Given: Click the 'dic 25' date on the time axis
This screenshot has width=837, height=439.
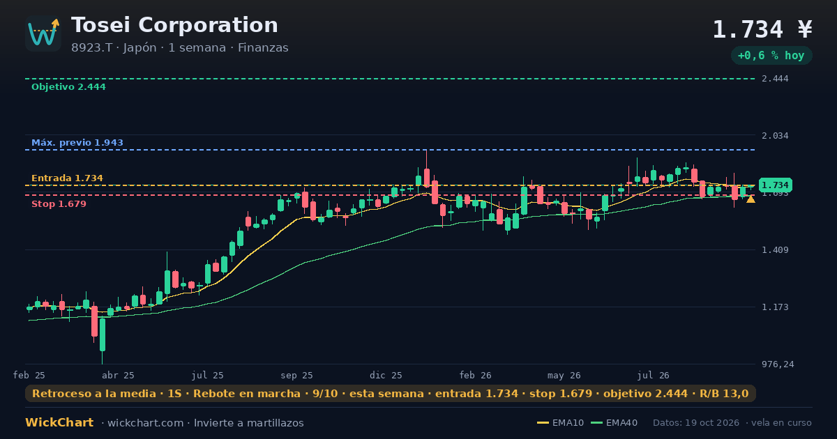Looking at the screenshot, I should click(386, 376).
